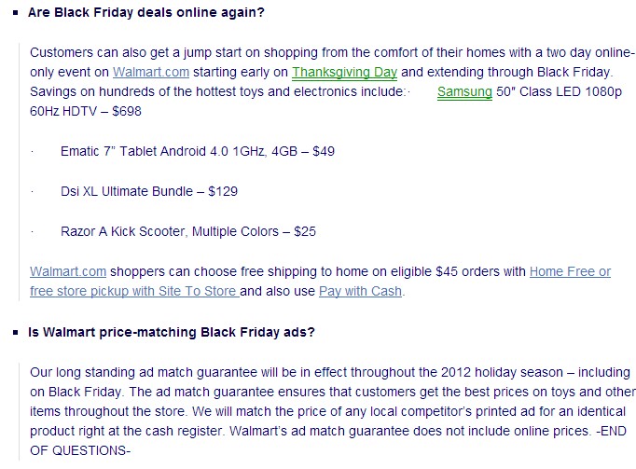Image resolution: width=636 pixels, height=469 pixels.
Task: Click "free store pickup with Site To Store" link text
Action: point(134,291)
